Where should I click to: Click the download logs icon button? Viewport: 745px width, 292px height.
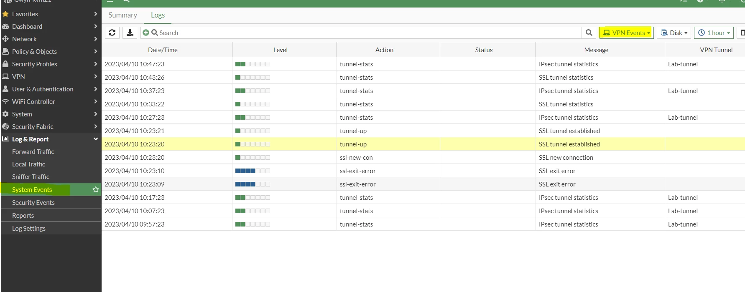[130, 33]
